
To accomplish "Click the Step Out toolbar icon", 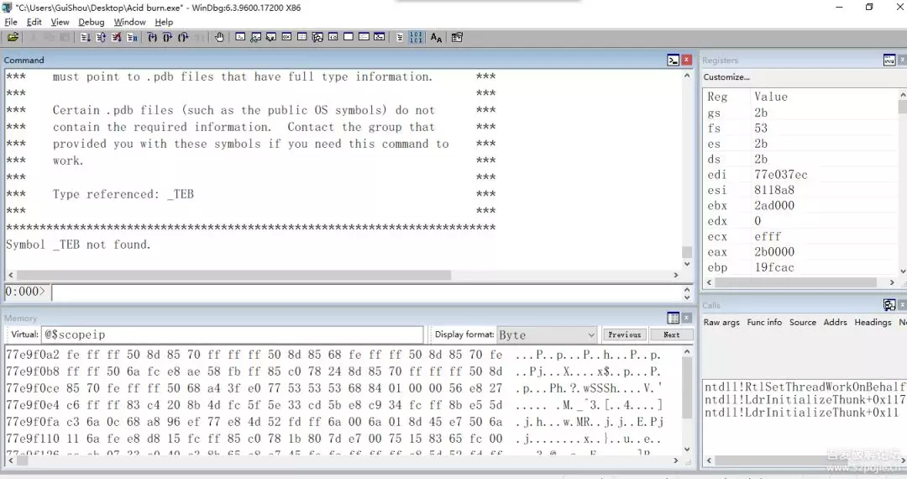I will click(x=183, y=38).
